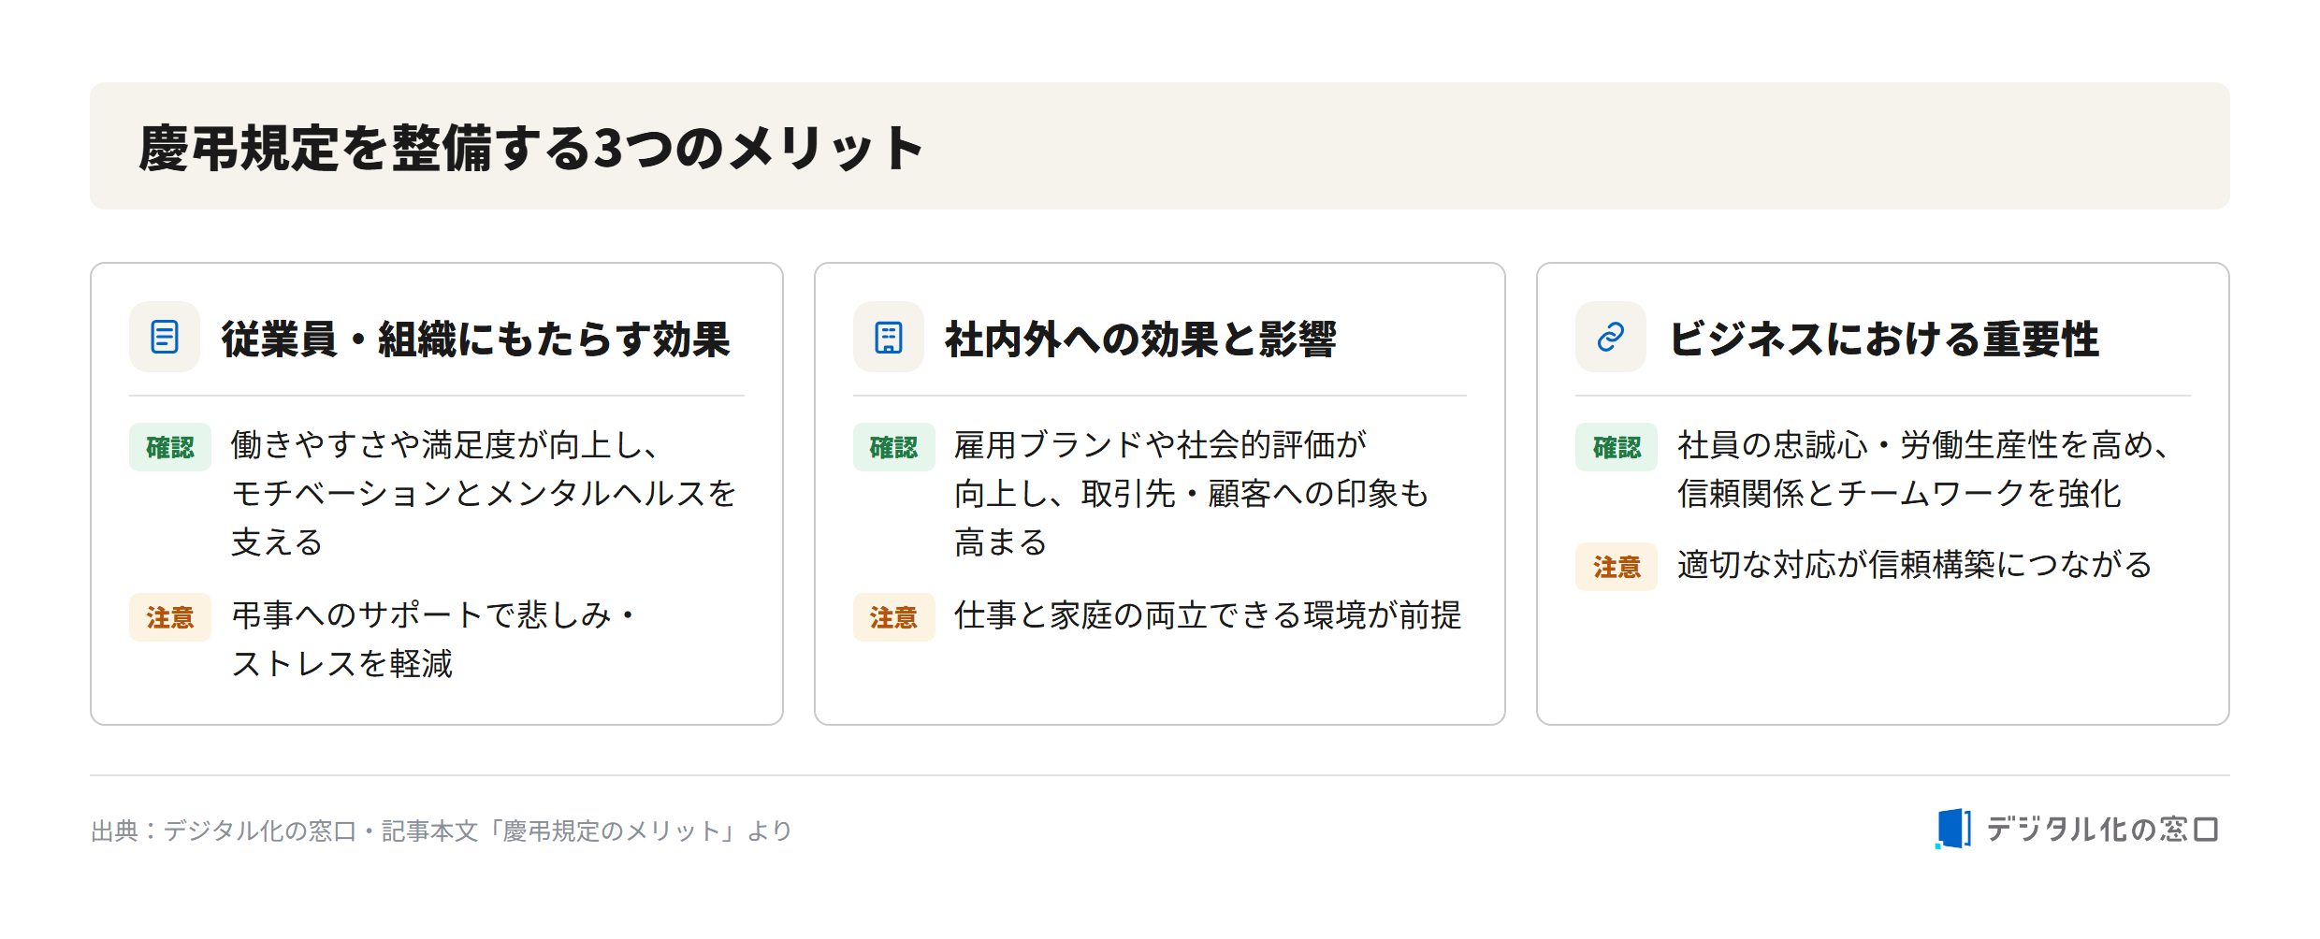The width and height of the screenshot is (2320, 939).
Task: Click the blue デジタル化の窓口 logo icon
Action: (1952, 829)
